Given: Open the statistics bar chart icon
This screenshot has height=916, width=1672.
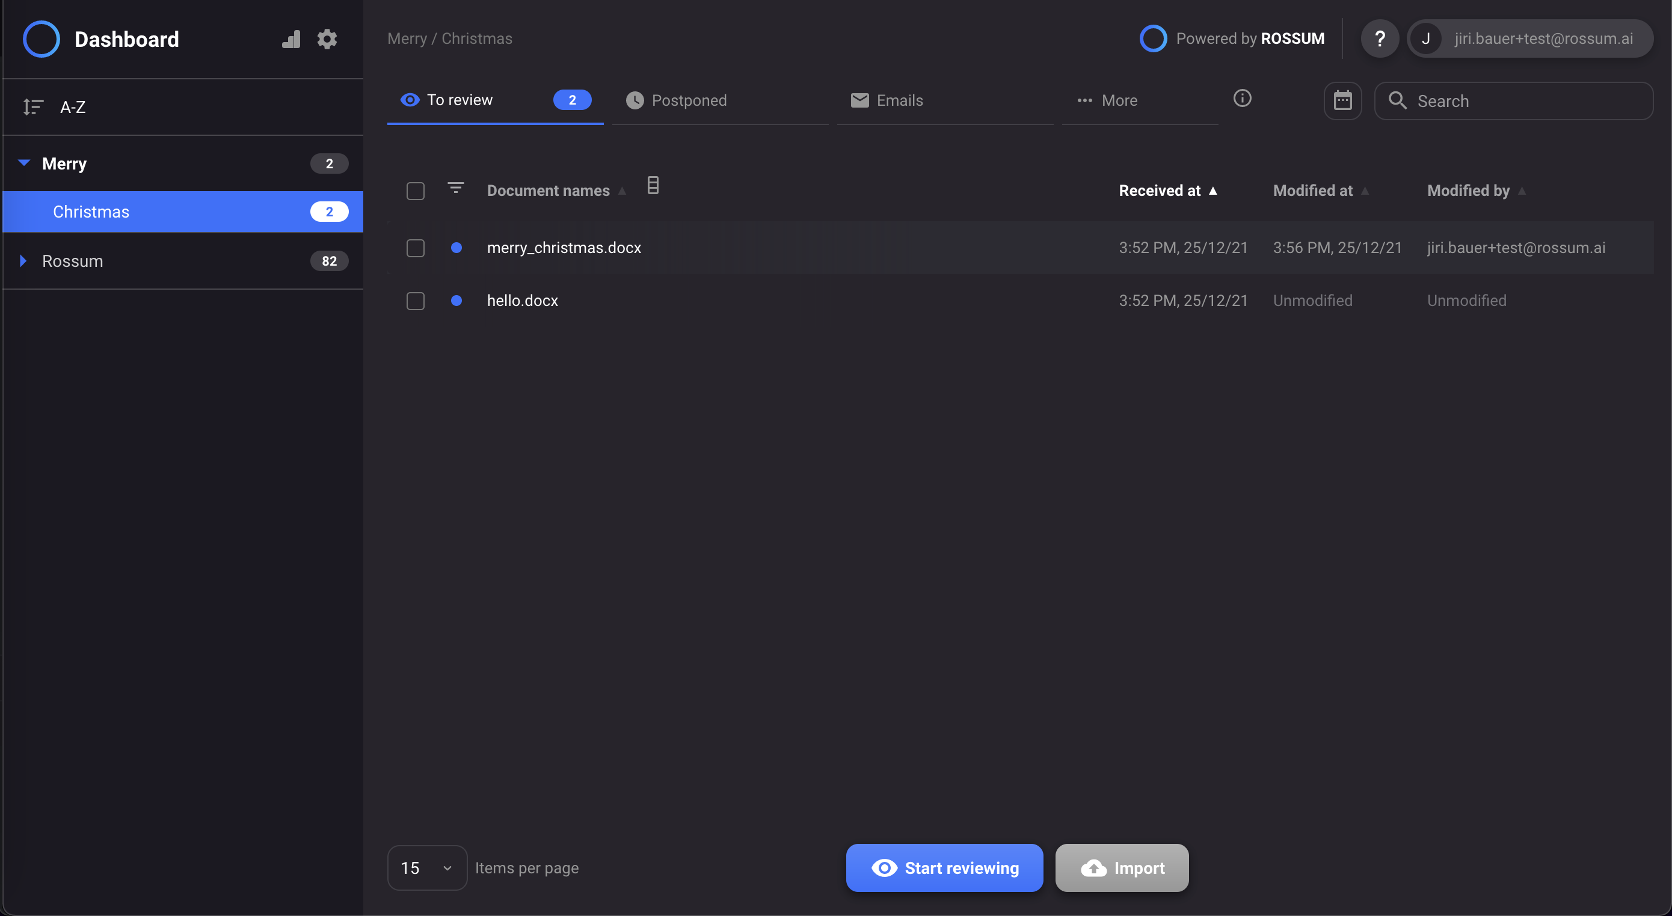Looking at the screenshot, I should tap(290, 39).
